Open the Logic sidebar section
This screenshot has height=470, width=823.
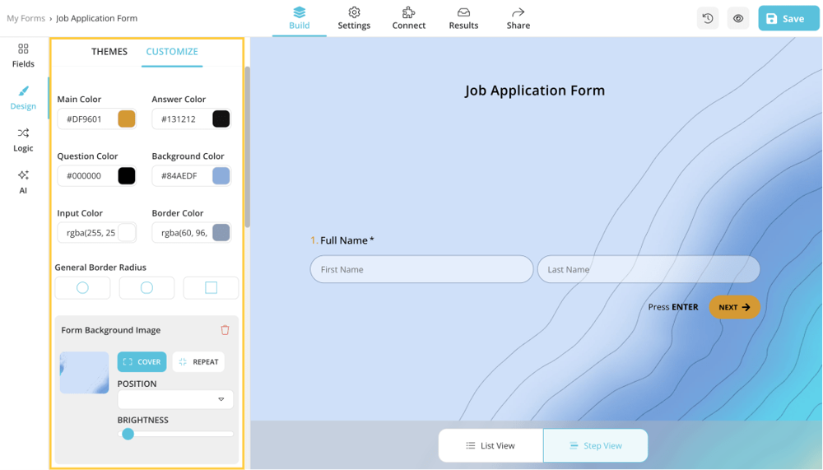(x=23, y=140)
